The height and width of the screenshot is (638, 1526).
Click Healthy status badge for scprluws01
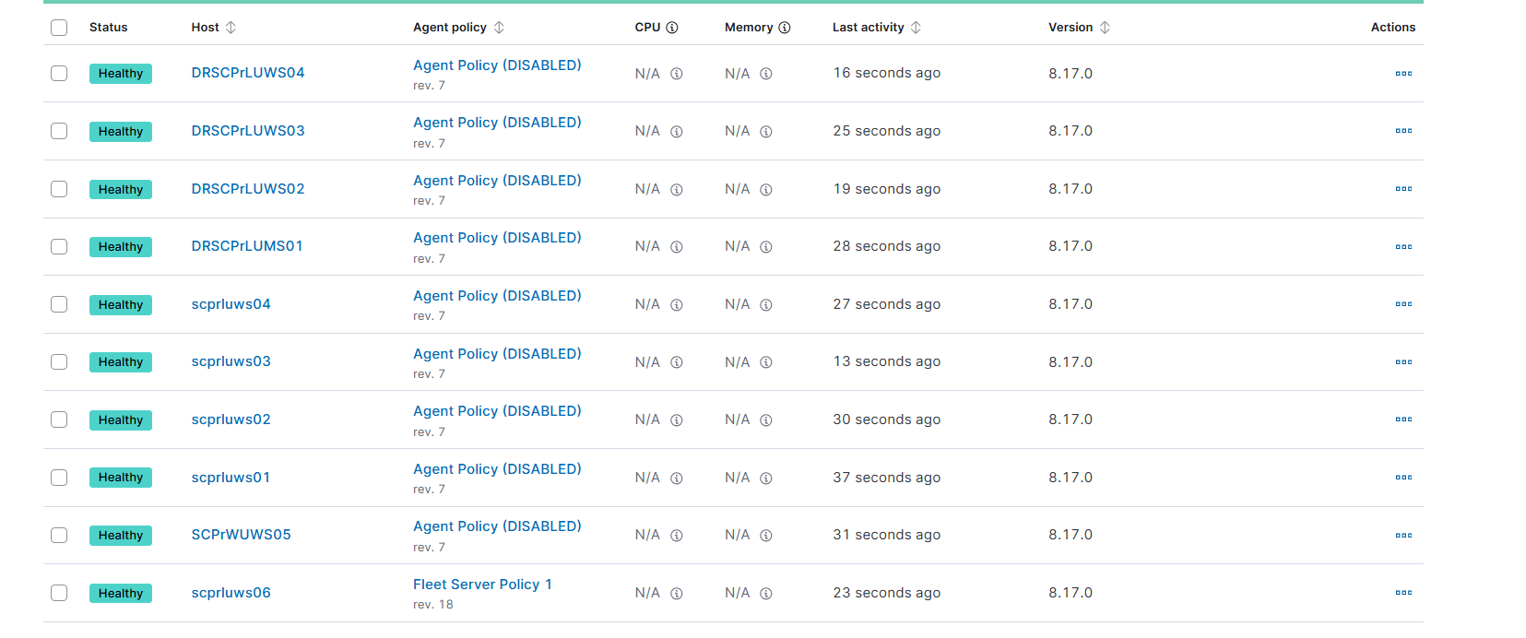click(121, 478)
